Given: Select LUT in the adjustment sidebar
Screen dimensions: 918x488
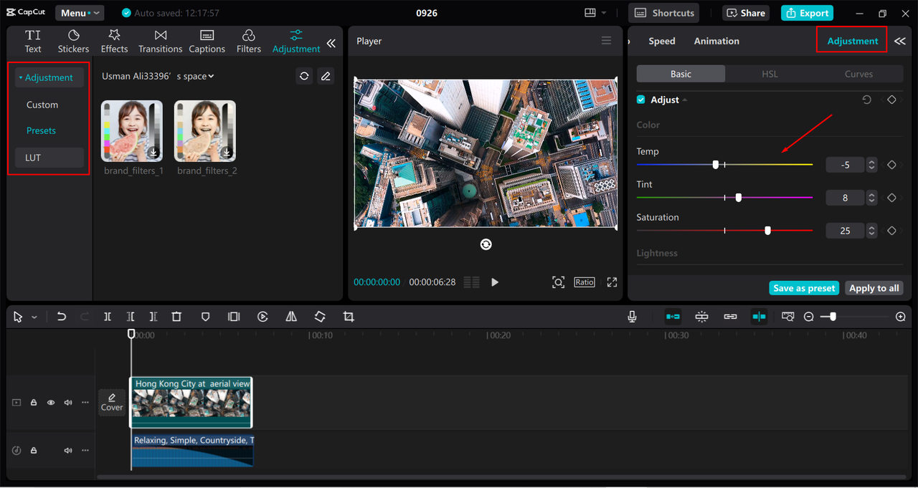Looking at the screenshot, I should [x=49, y=158].
